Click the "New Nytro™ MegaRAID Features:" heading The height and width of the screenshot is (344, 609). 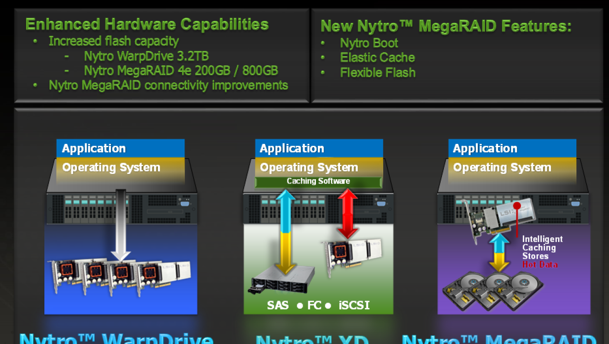[446, 26]
